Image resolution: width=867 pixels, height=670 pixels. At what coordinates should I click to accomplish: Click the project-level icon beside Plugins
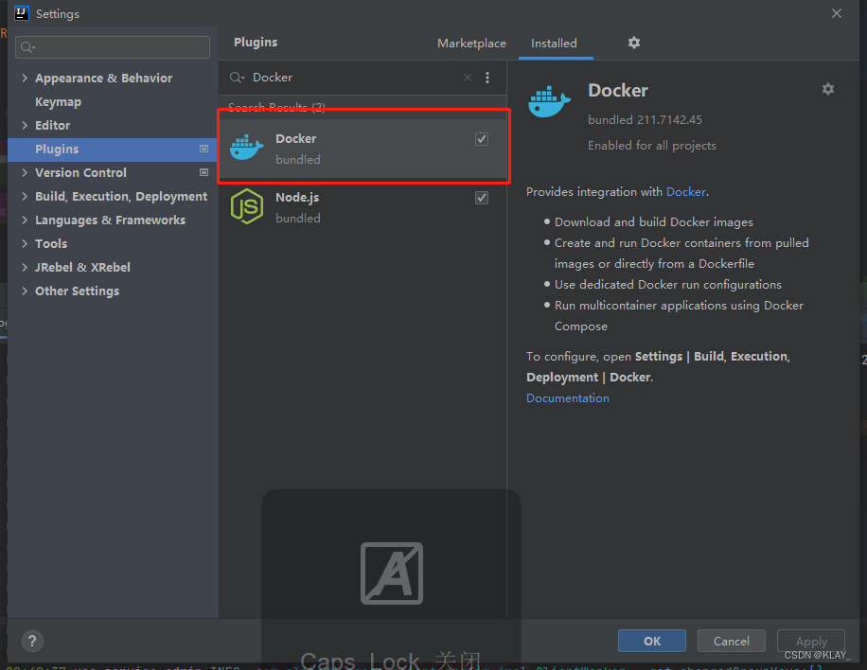(203, 149)
